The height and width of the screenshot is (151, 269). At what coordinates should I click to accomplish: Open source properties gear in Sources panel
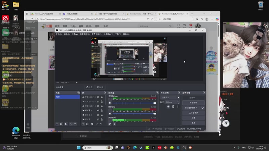92,124
